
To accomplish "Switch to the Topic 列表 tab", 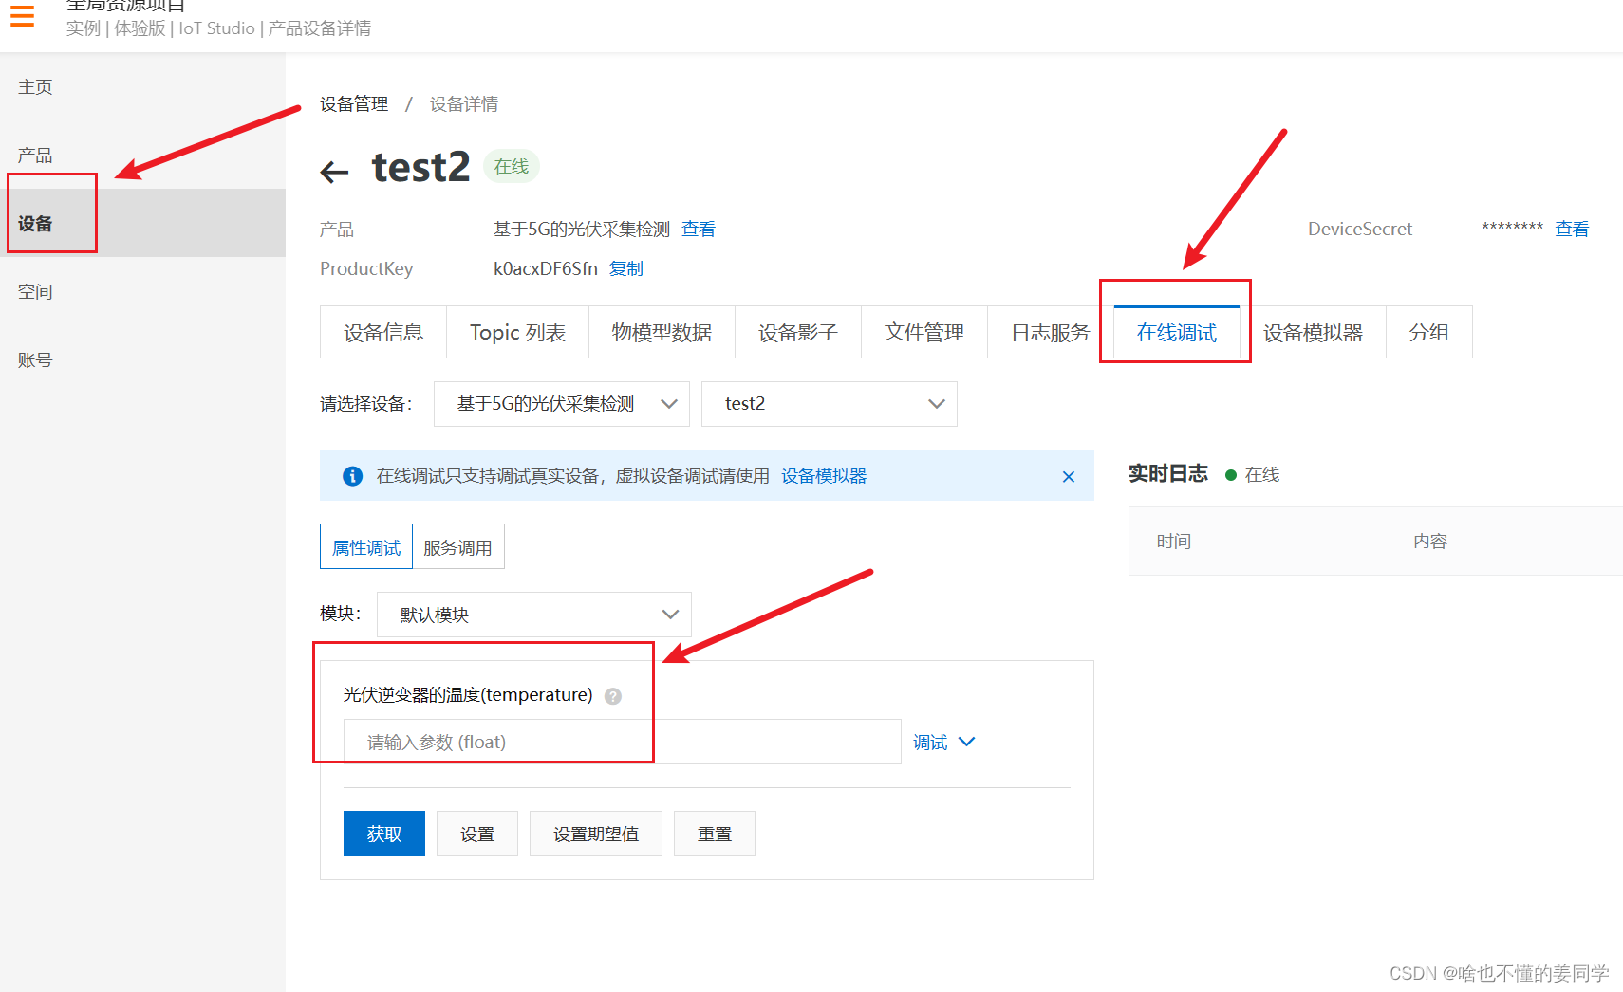I will point(517,332).
